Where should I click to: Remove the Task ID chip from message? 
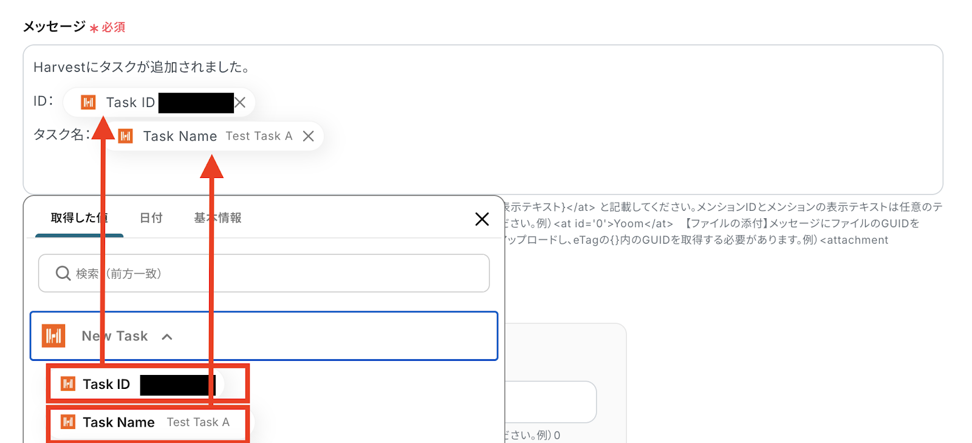(x=241, y=103)
